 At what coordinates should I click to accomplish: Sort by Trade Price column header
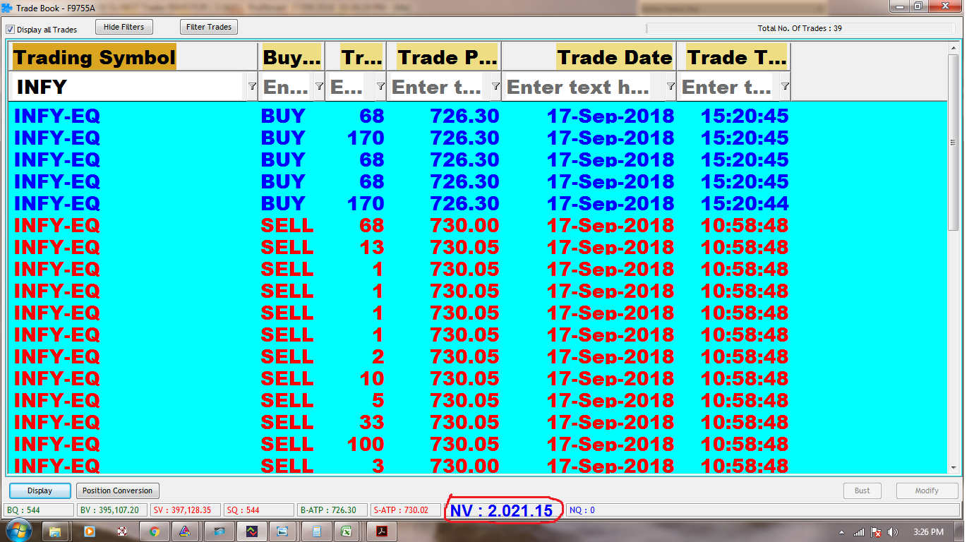click(444, 57)
